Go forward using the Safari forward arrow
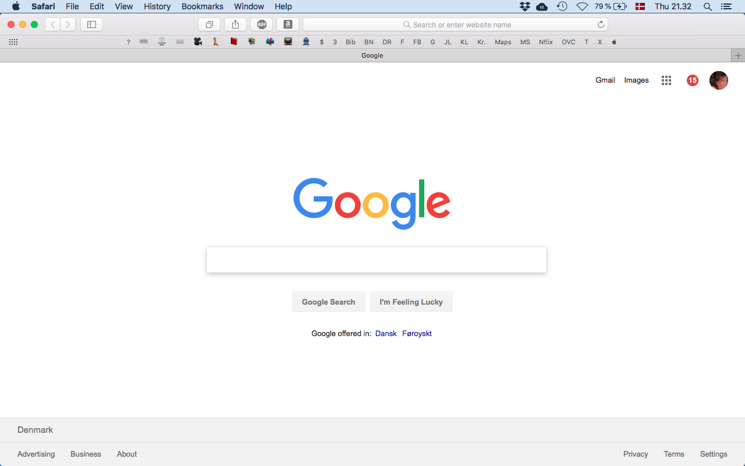 click(68, 24)
